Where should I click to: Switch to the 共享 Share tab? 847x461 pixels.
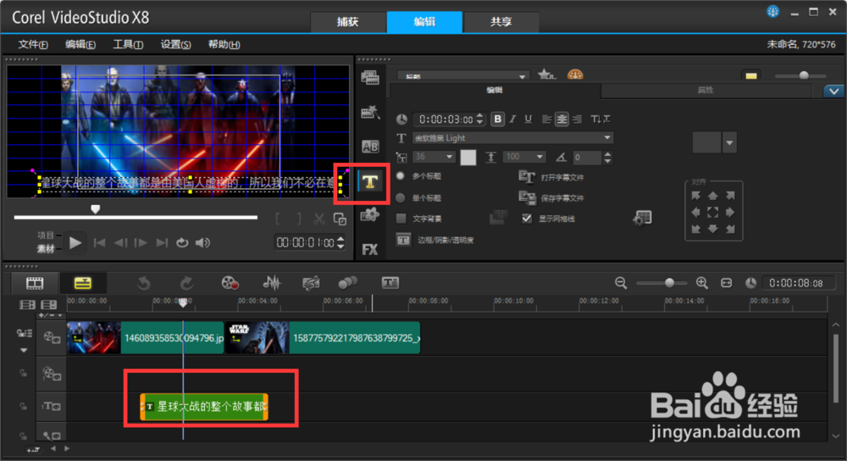tap(501, 22)
